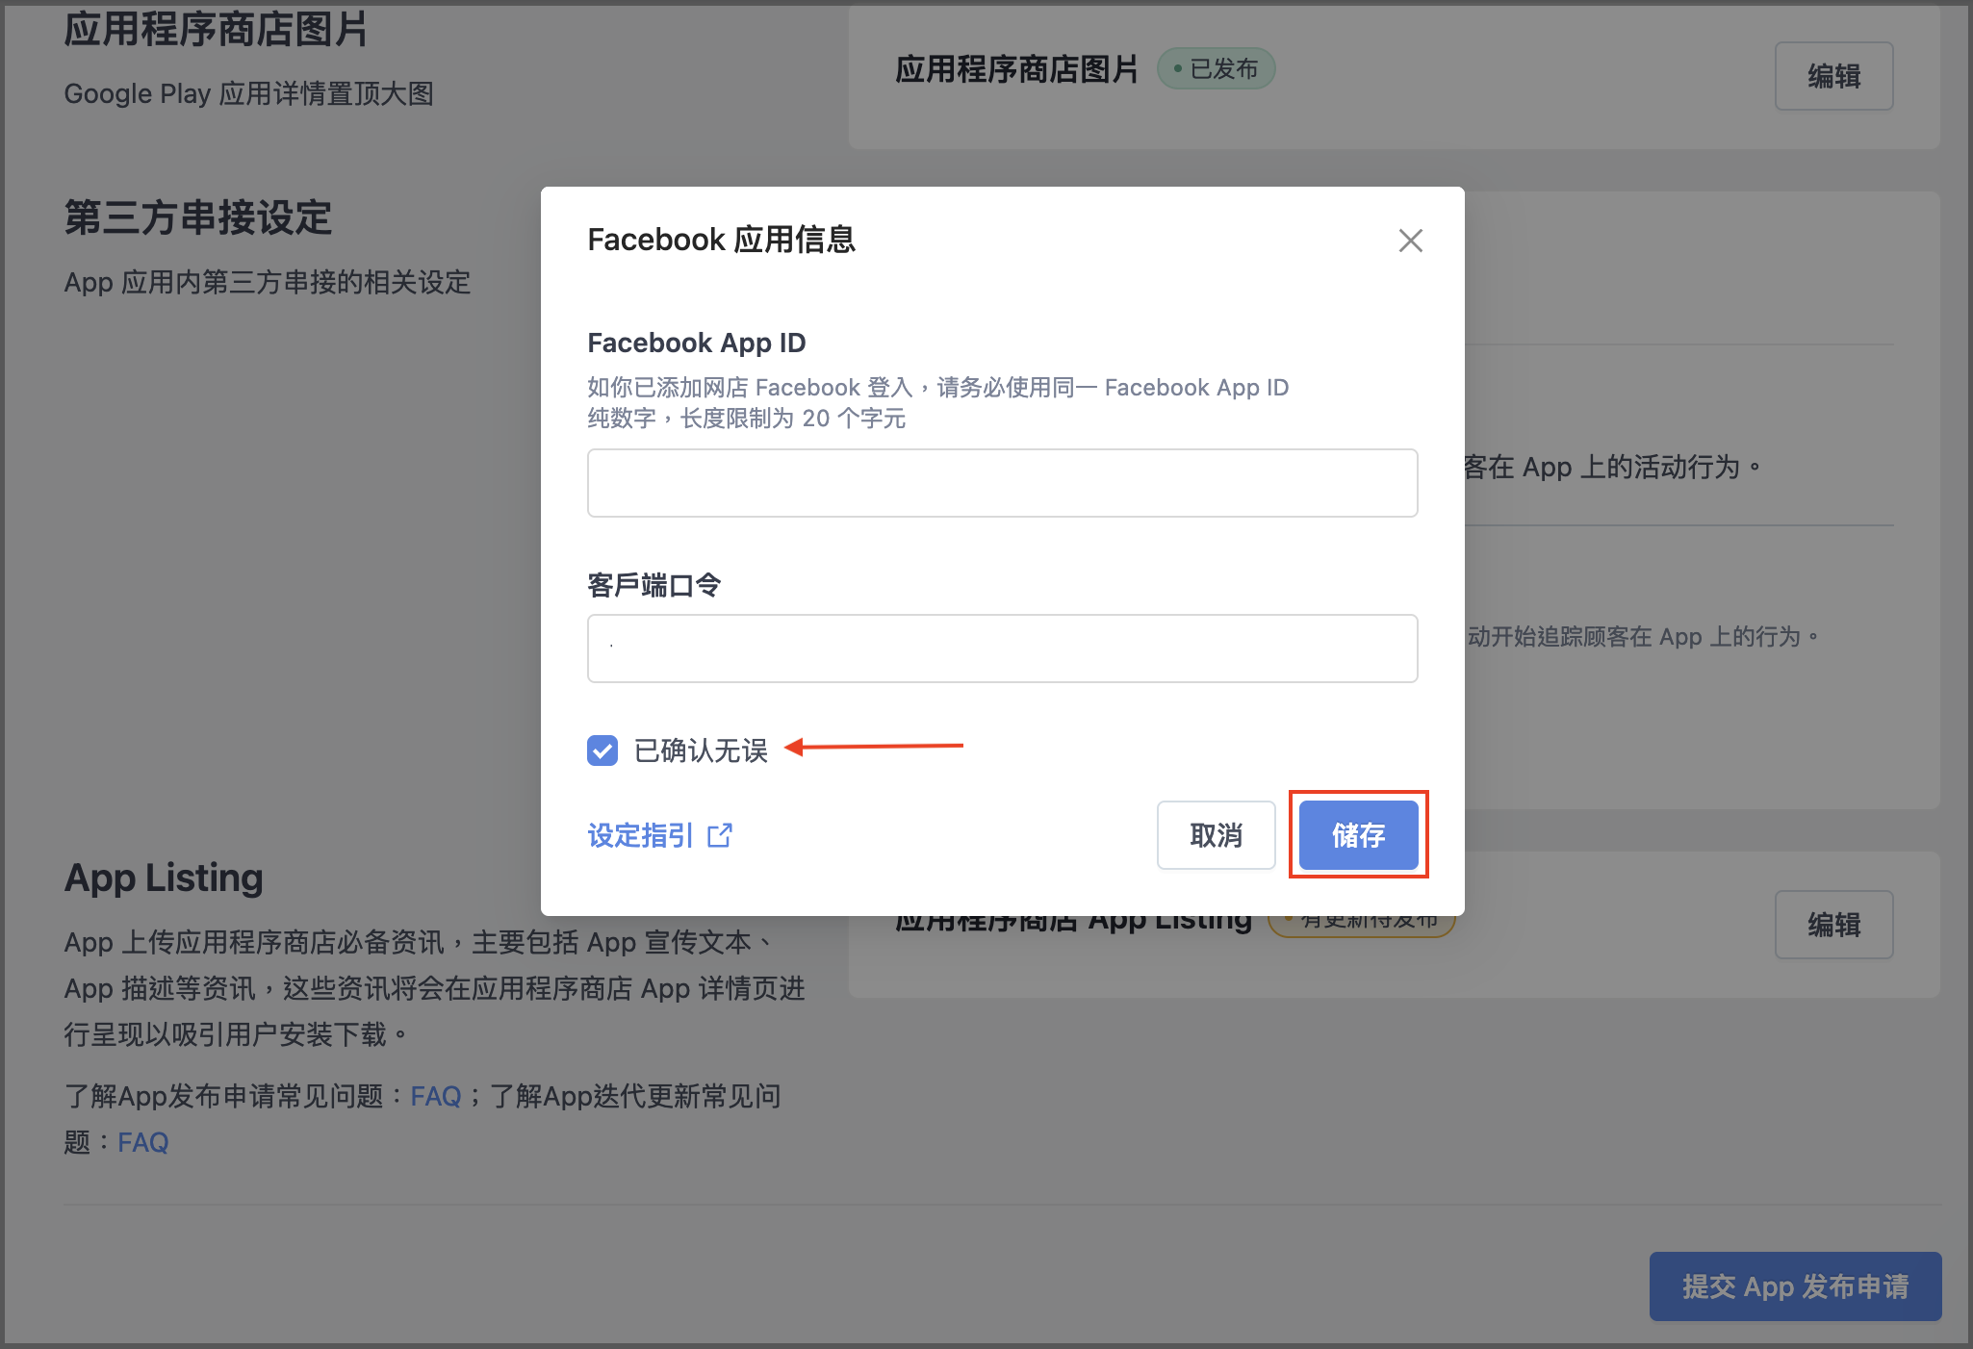Click the text App 应用内第三方串接的相关设定
The width and height of the screenshot is (1973, 1349).
[268, 282]
